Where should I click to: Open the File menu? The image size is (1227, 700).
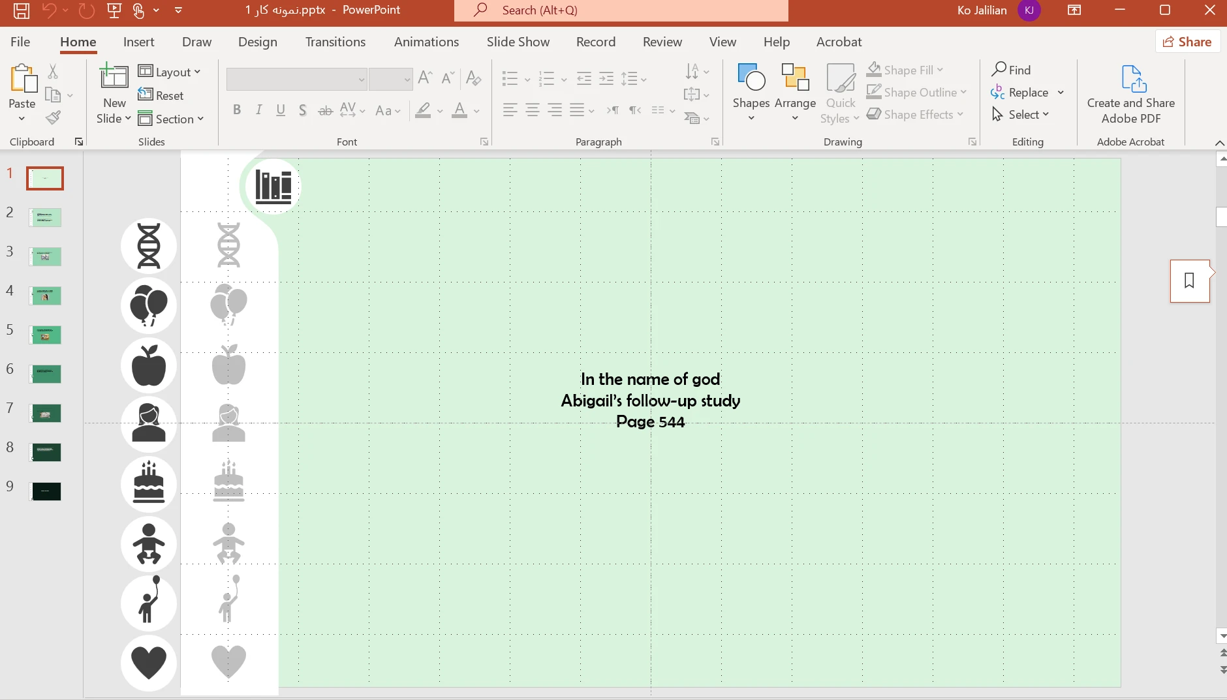20,42
